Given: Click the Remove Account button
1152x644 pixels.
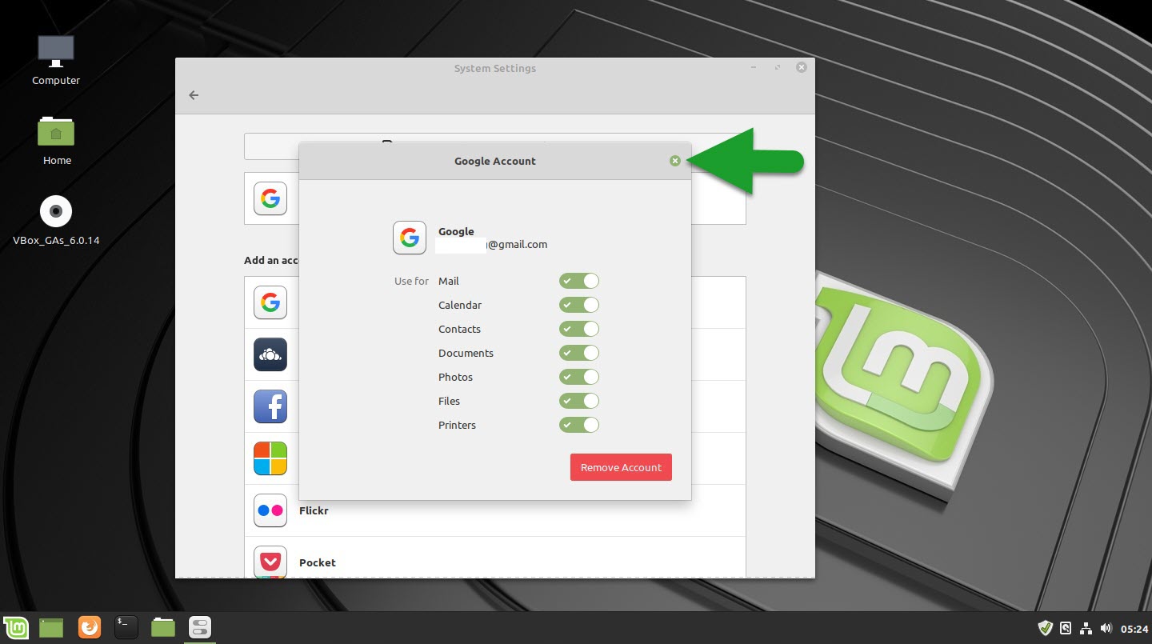Looking at the screenshot, I should click(621, 467).
